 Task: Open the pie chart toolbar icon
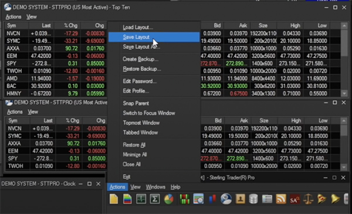click(x=169, y=199)
